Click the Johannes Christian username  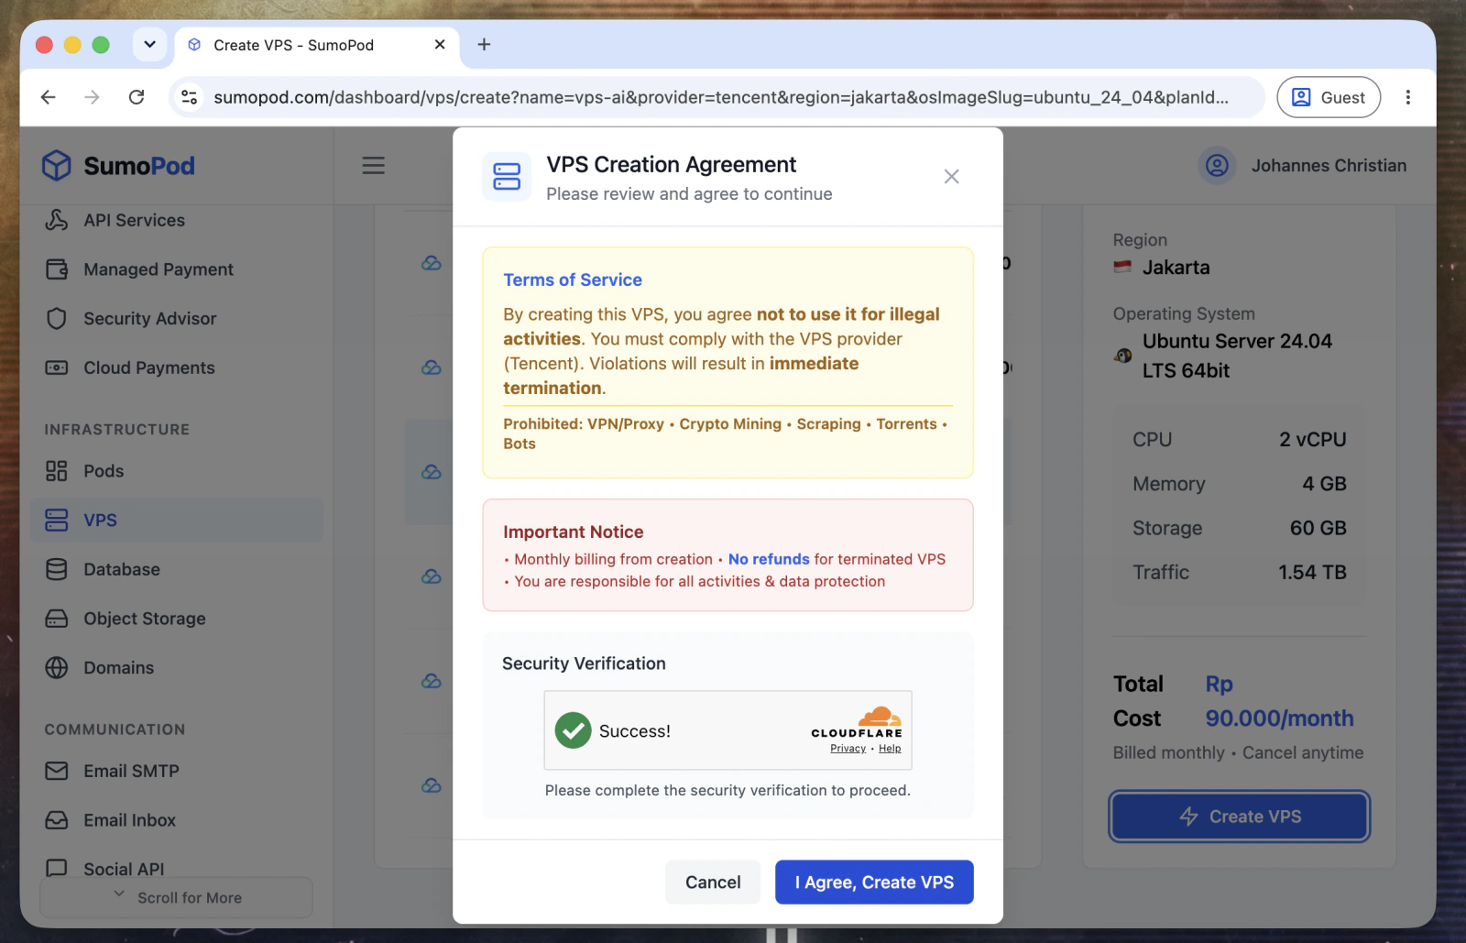click(1329, 166)
